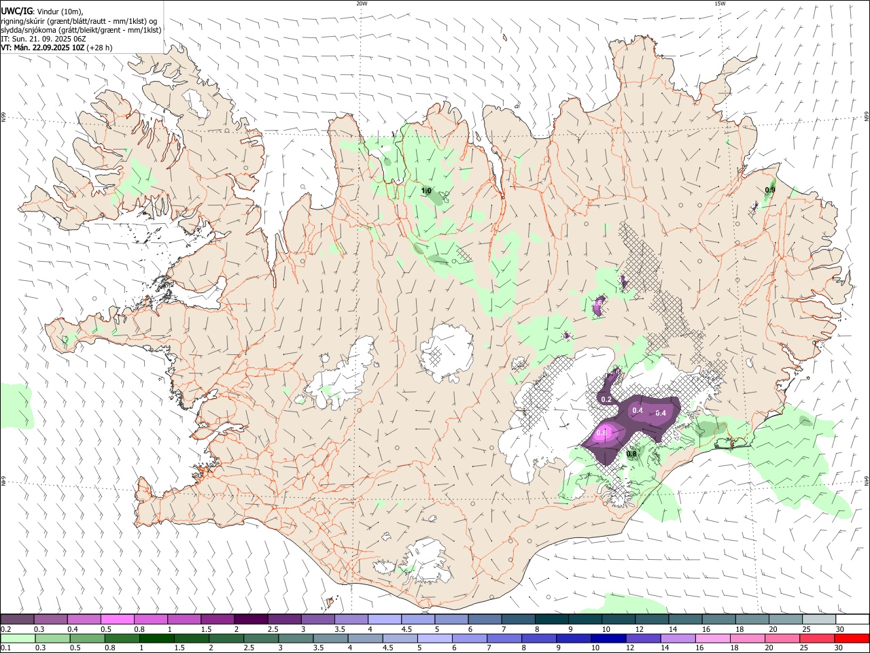Click the 'VT: Mán. 22.09.2025 10Z (+28 h)' line
Image resolution: width=870 pixels, height=653 pixels.
point(57,48)
